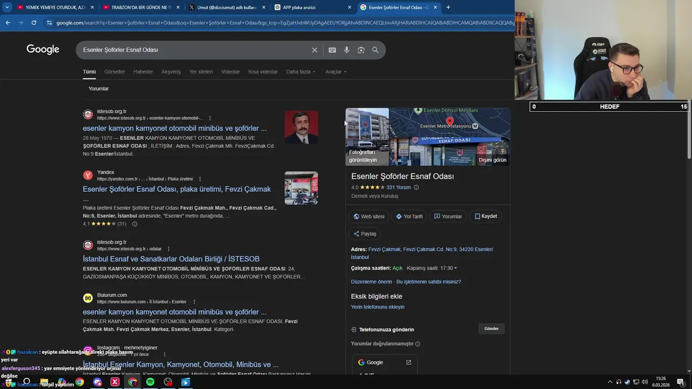Open the three-dot menu of Bulurum.com result

point(194,302)
